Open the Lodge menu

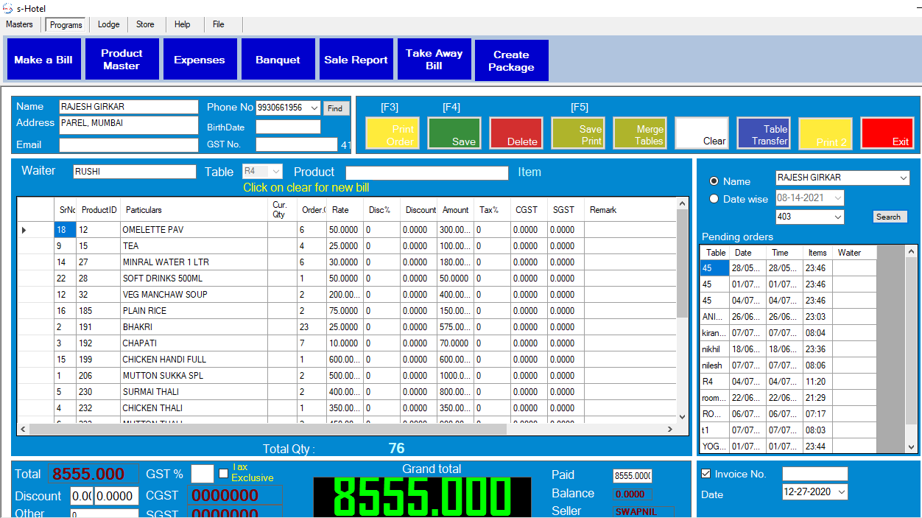[x=108, y=24]
